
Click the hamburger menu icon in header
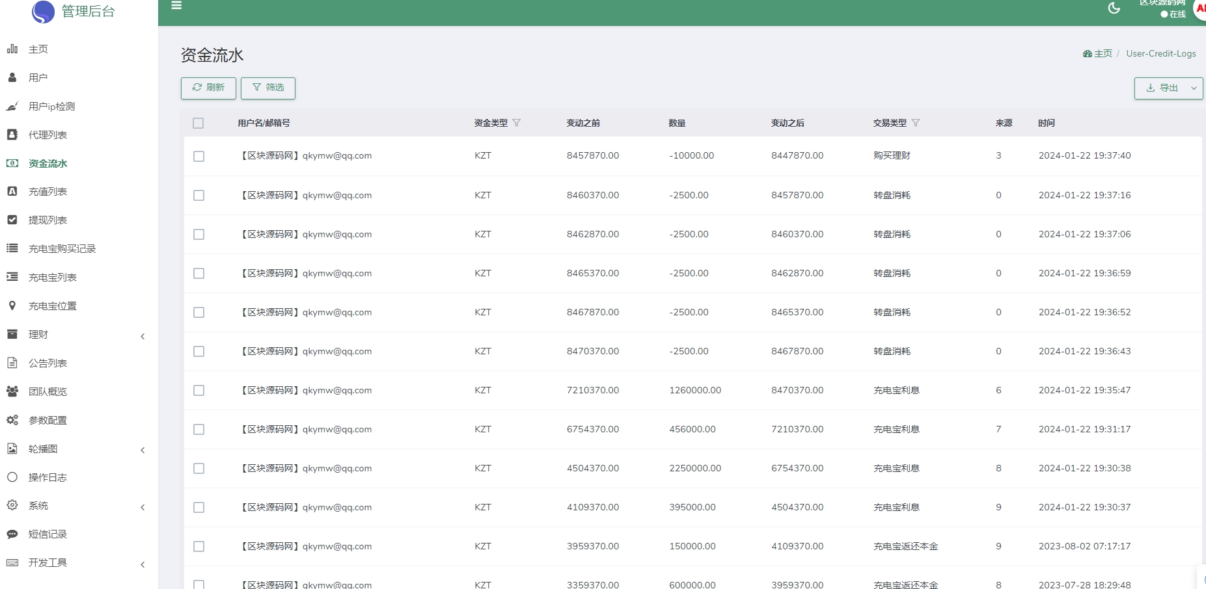click(x=176, y=6)
